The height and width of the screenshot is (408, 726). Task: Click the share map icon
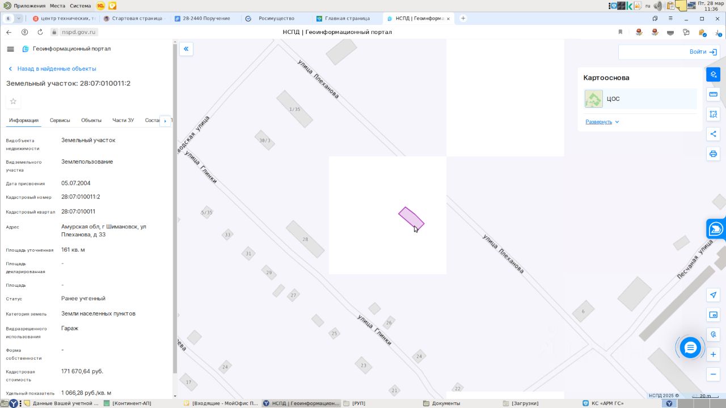pyautogui.click(x=714, y=134)
